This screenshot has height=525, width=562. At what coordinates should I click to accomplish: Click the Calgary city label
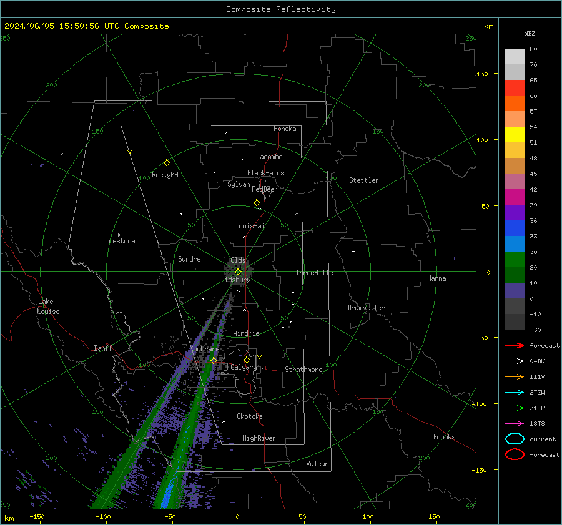coord(244,367)
